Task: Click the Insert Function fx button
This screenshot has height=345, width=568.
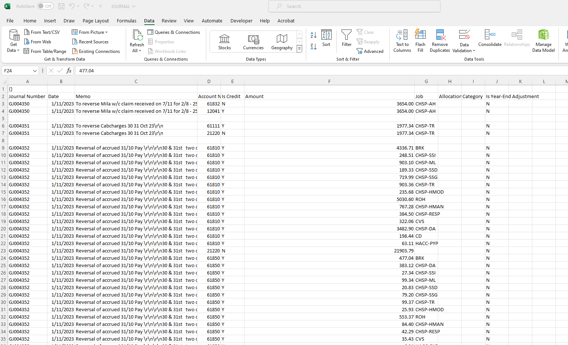Action: pos(69,71)
